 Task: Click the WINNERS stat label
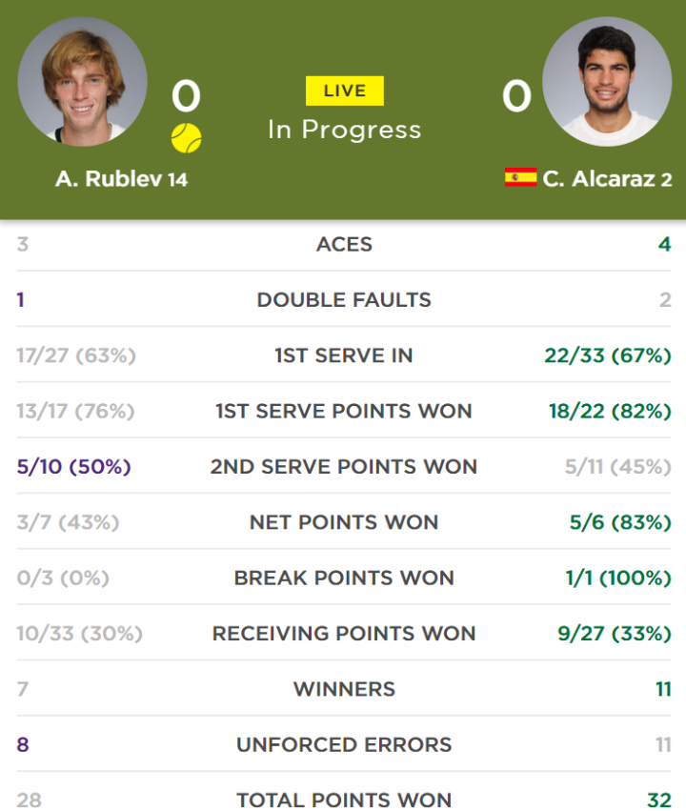tap(344, 689)
